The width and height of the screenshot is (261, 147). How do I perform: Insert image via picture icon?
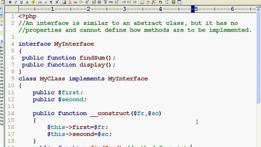coord(64,2)
